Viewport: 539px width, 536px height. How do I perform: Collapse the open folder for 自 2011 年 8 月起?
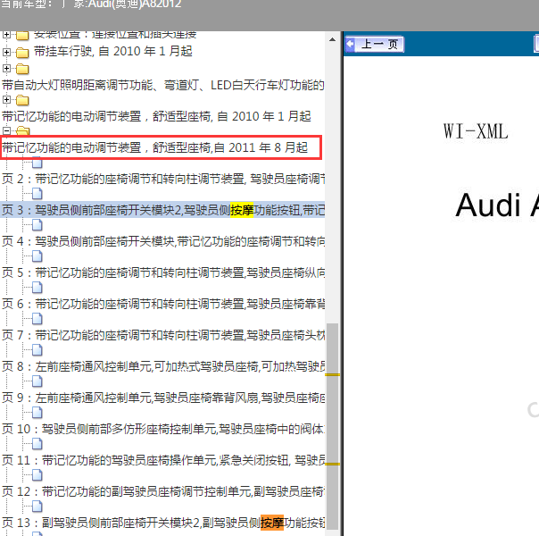click(x=6, y=130)
